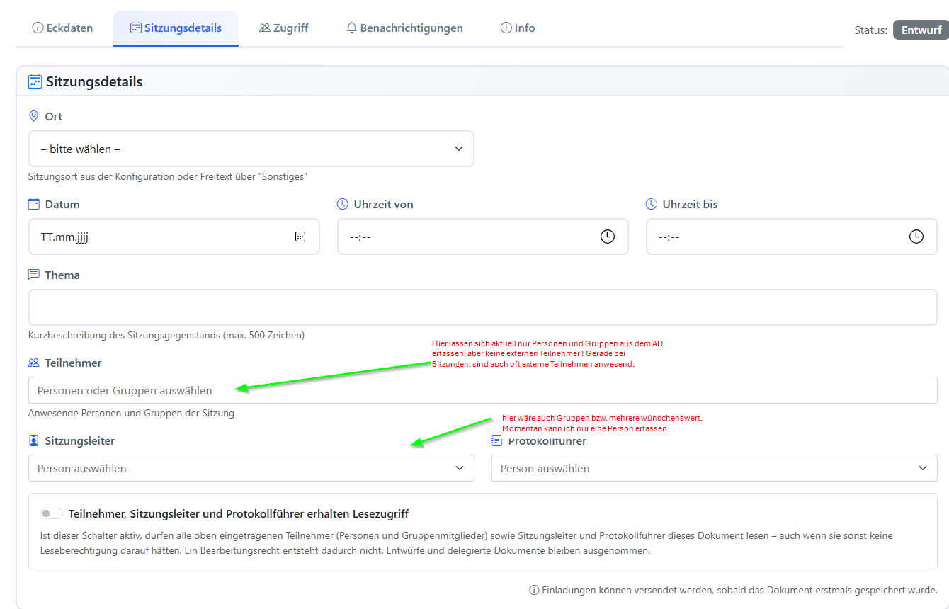Screen dimensions: 949x609
Task: Open the Info tab
Action: click(518, 28)
